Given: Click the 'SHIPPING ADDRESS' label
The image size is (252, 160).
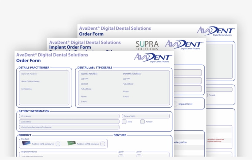Looking at the screenshot, I should (132, 74).
